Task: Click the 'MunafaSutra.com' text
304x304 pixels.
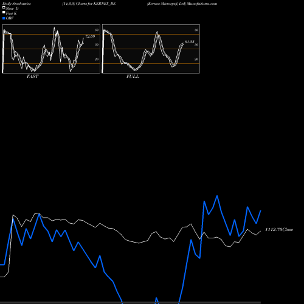Action: [x=202, y=4]
